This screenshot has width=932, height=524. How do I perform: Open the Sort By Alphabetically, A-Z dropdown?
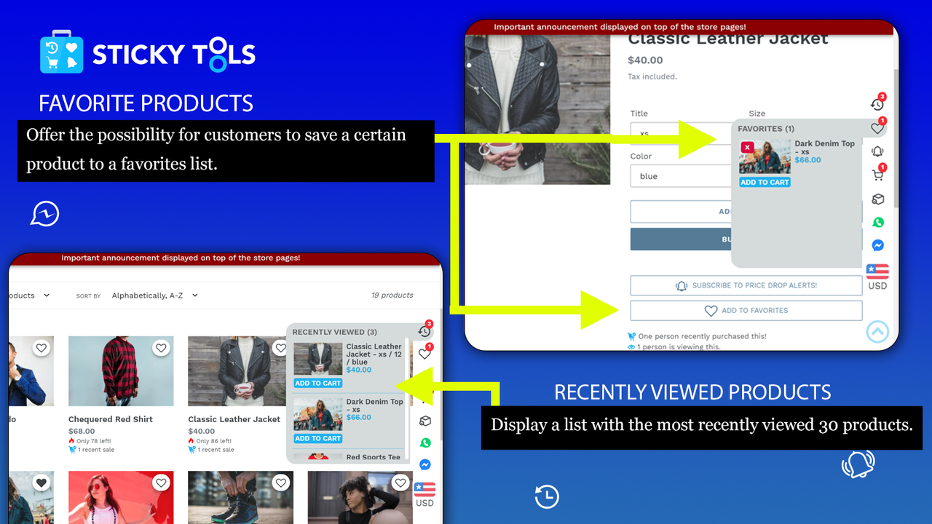[154, 295]
